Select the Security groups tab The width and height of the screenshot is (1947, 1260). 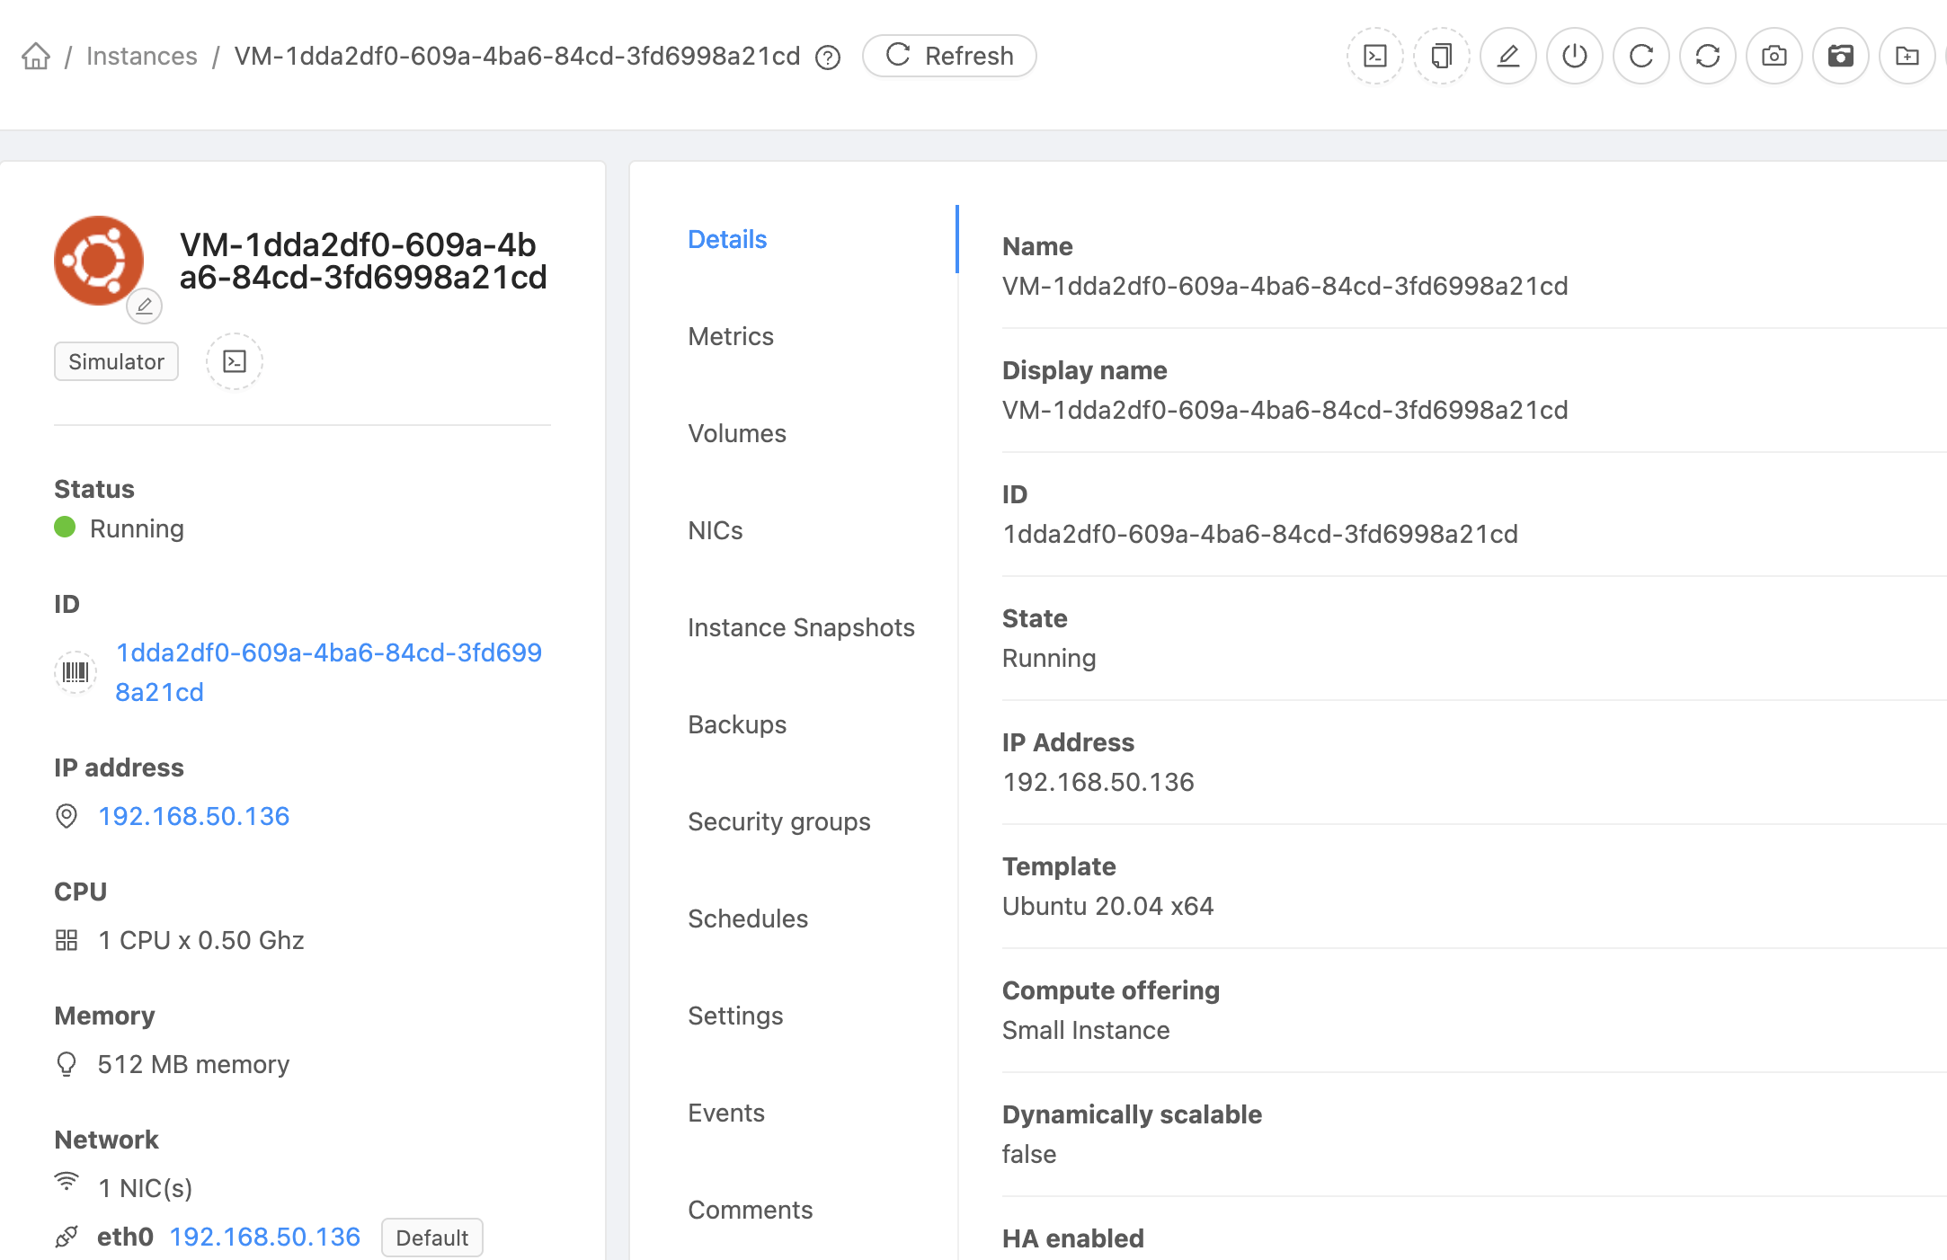click(778, 821)
